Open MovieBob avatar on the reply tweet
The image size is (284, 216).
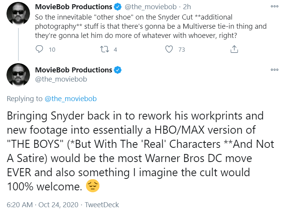(x=18, y=75)
